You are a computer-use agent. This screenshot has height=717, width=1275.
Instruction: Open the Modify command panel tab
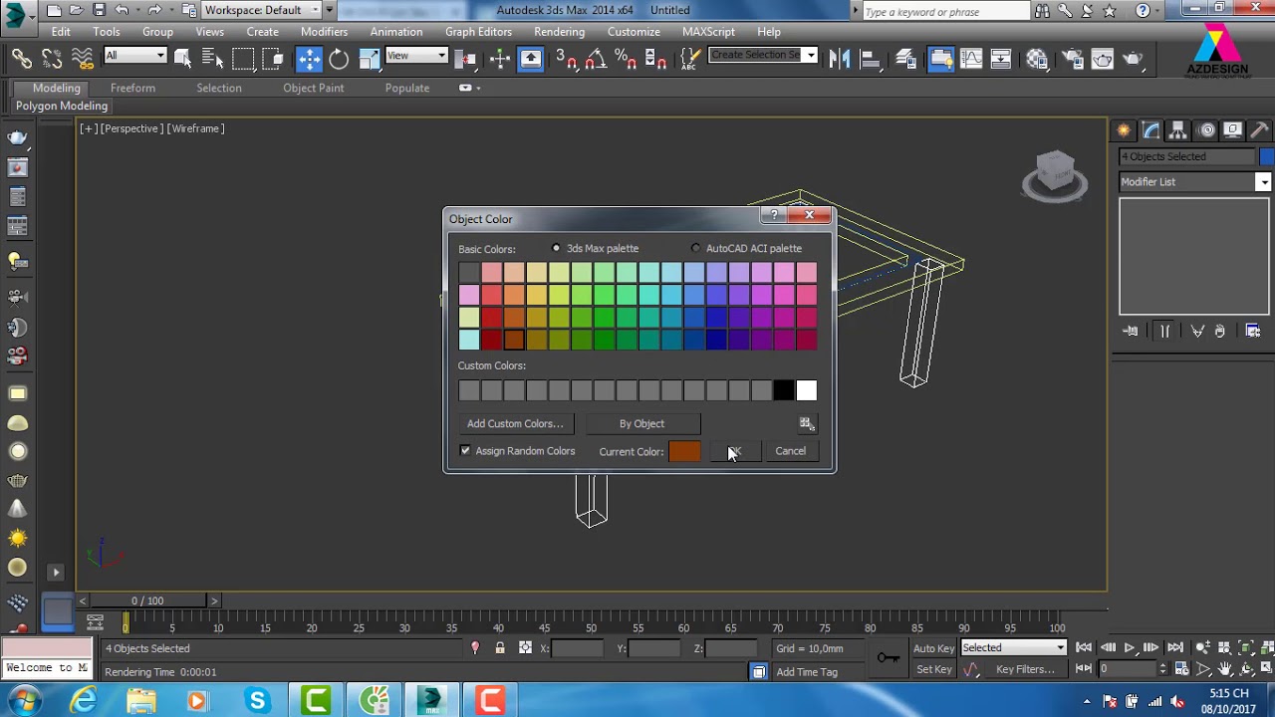(x=1150, y=130)
